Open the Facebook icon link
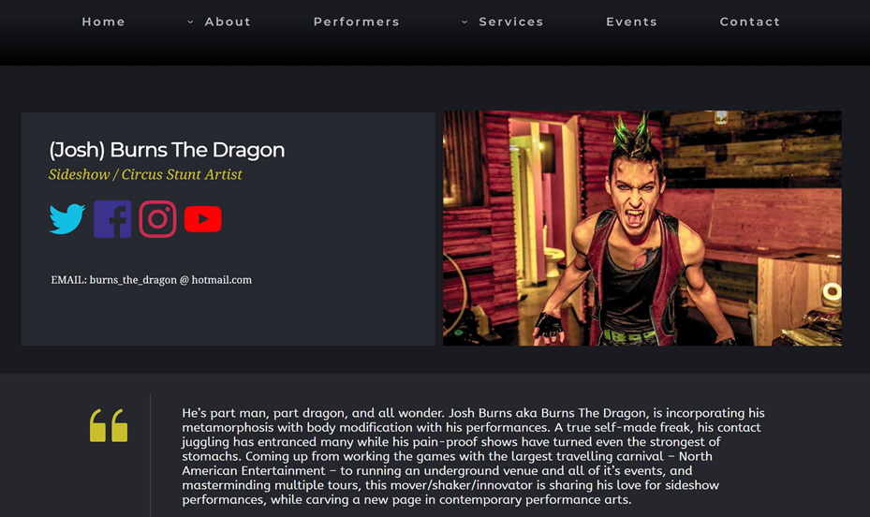 [x=112, y=219]
